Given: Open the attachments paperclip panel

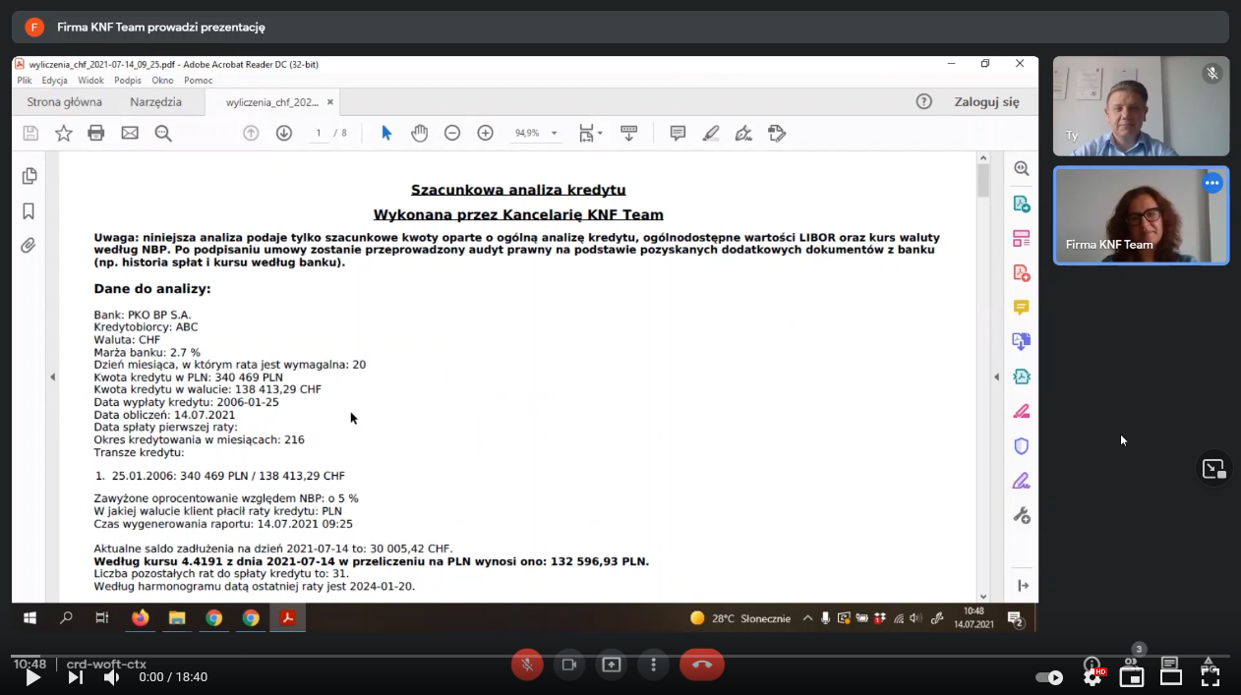Looking at the screenshot, I should tap(29, 246).
